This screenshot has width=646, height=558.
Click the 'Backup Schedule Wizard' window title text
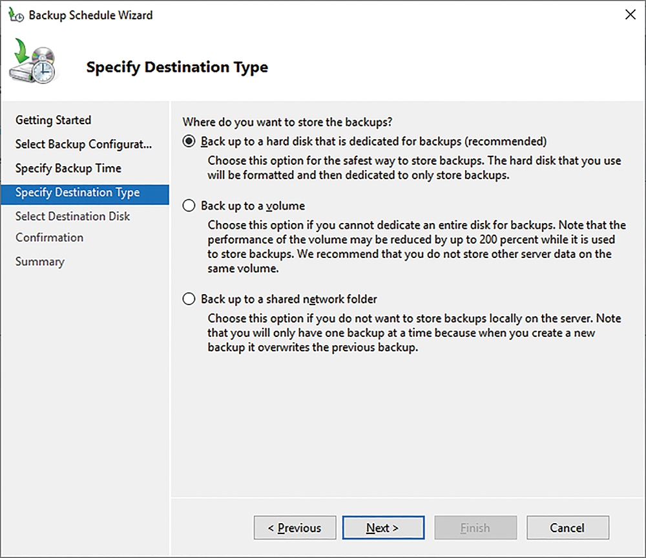pyautogui.click(x=90, y=16)
